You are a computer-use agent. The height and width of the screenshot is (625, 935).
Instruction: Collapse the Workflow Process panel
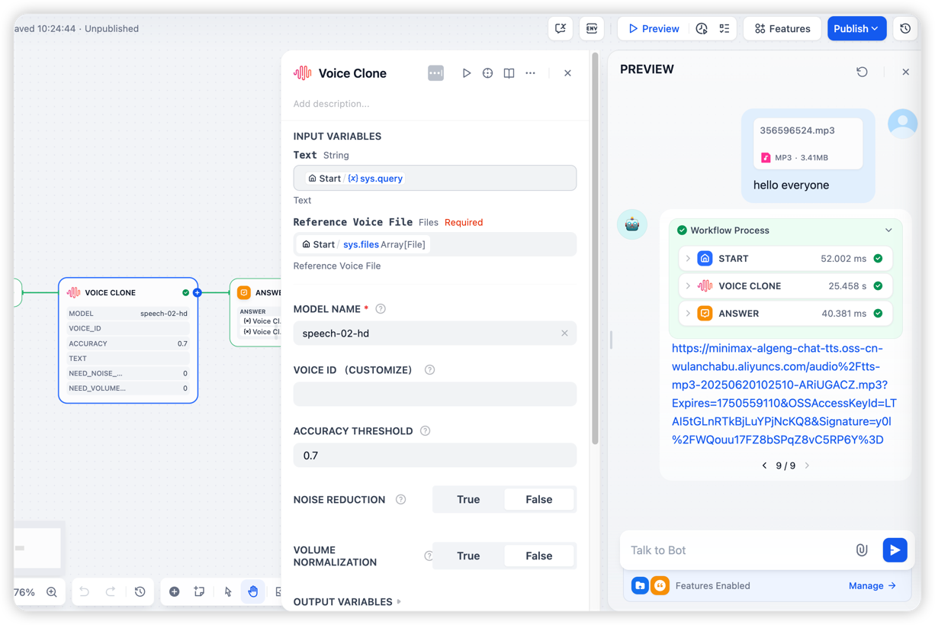tap(888, 230)
